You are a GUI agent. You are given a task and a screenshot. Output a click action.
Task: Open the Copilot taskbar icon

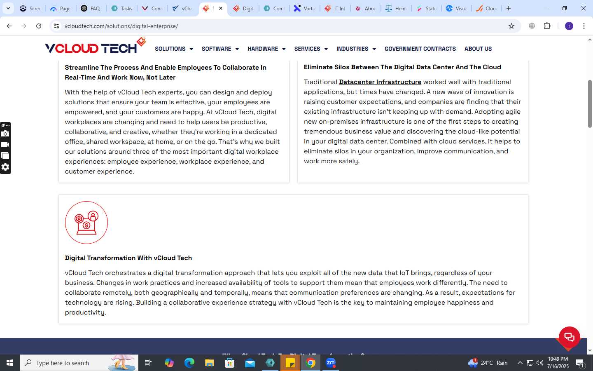coord(169,363)
